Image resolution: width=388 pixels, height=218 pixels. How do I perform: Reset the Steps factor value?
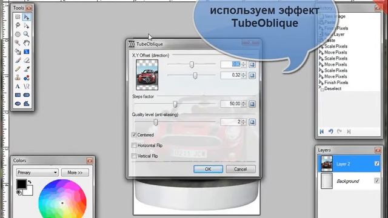[252, 104]
